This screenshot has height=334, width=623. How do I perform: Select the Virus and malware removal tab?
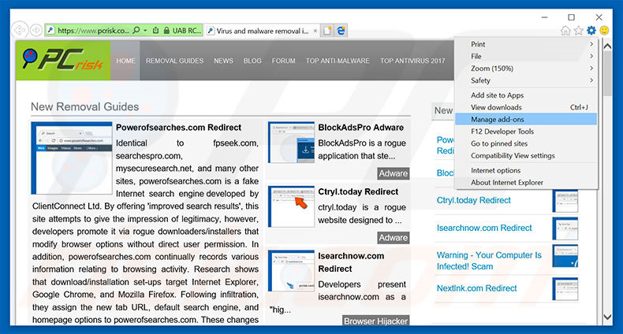click(x=263, y=31)
